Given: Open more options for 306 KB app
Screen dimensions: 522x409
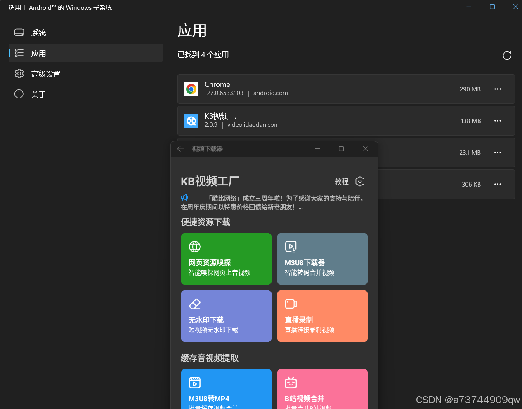Looking at the screenshot, I should point(498,184).
